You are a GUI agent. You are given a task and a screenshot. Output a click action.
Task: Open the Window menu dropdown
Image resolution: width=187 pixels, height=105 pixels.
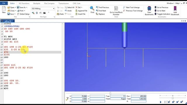coord(170,3)
